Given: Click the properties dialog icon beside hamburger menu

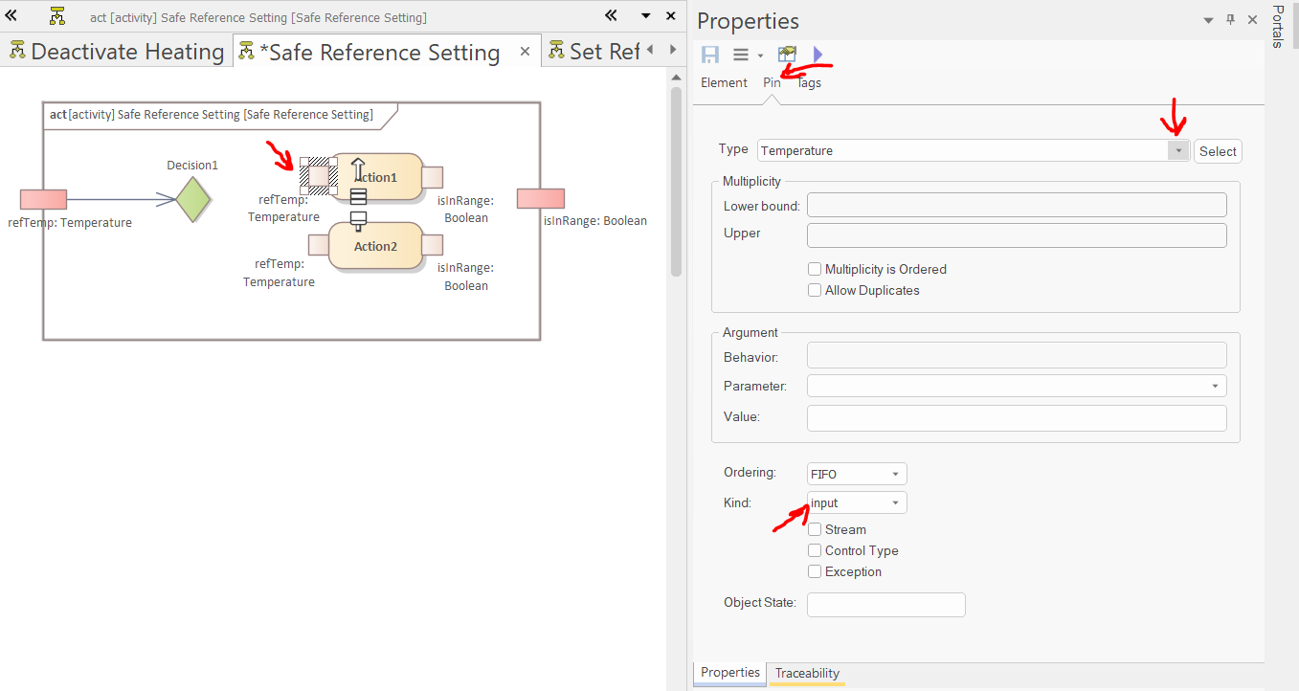Looking at the screenshot, I should tap(787, 55).
